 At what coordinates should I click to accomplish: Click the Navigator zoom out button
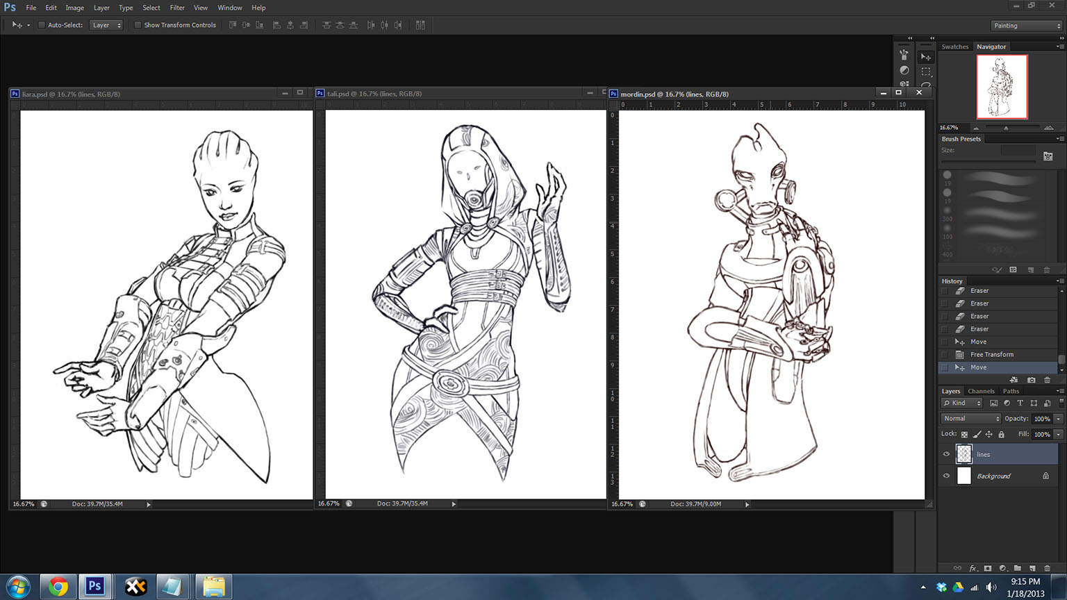pos(976,128)
